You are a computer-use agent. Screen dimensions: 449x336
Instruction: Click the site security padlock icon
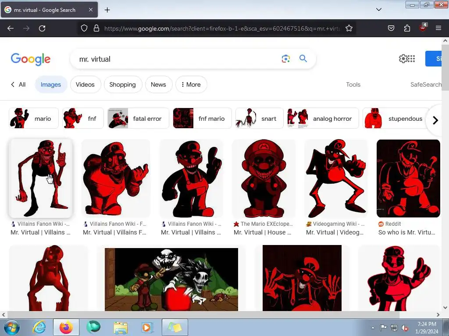coord(96,28)
